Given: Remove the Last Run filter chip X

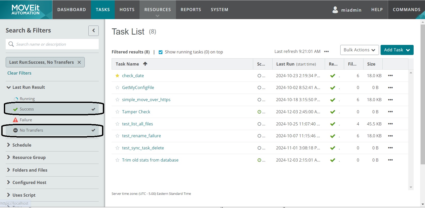Looking at the screenshot, I should [79, 62].
